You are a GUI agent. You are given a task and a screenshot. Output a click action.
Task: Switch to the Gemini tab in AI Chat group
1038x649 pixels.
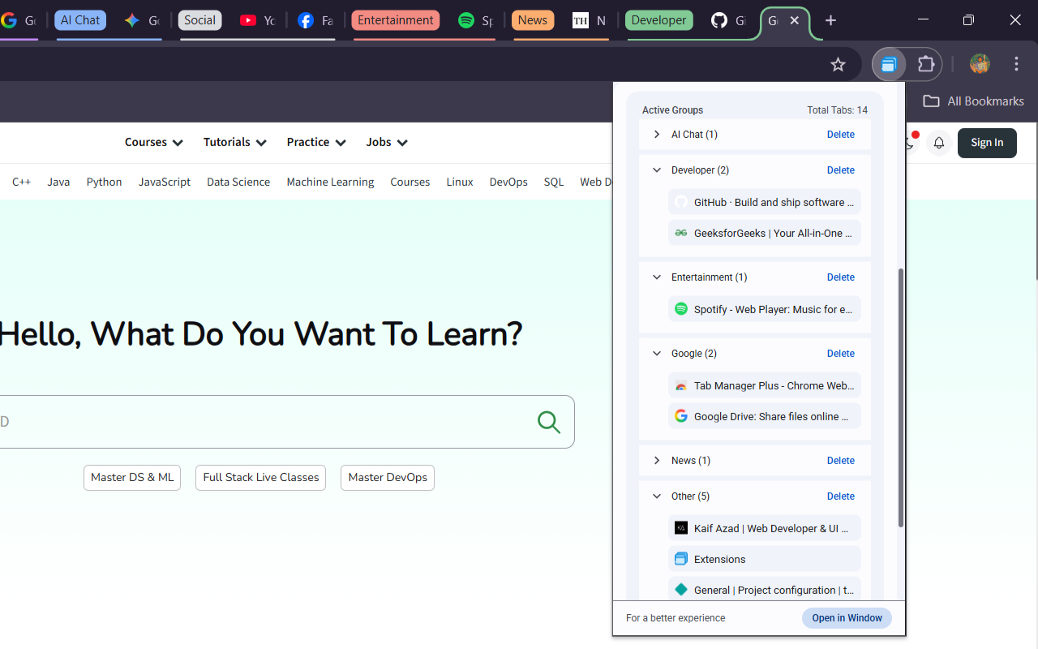coord(141,20)
